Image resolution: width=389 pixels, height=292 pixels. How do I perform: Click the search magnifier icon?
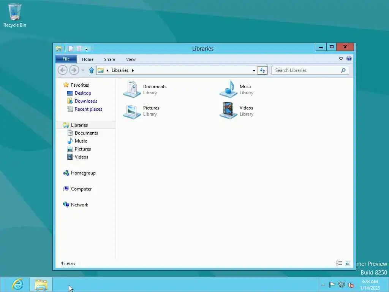(x=343, y=70)
